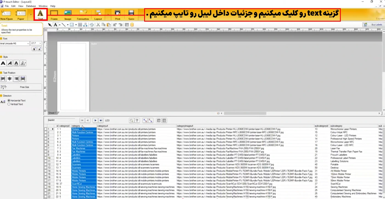Switch to the Sheet 1 tab
This screenshot has width=385, height=199.
point(52,113)
